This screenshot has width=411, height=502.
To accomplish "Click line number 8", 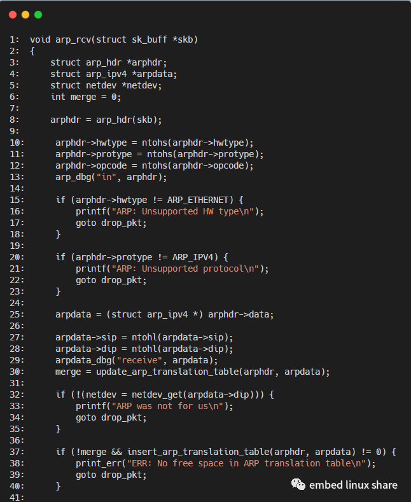I will 13,120.
